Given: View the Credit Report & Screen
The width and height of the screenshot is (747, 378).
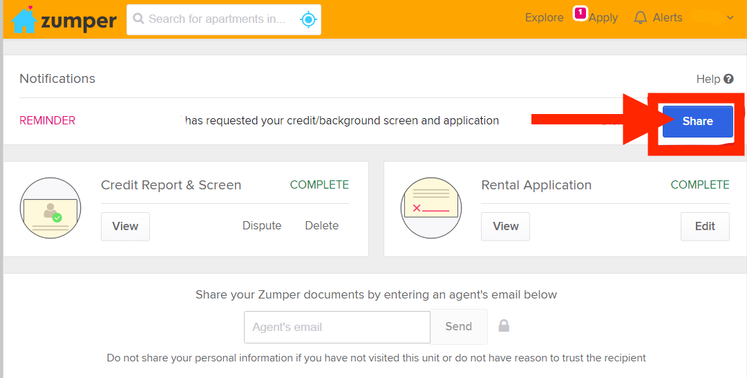Looking at the screenshot, I should pos(125,227).
